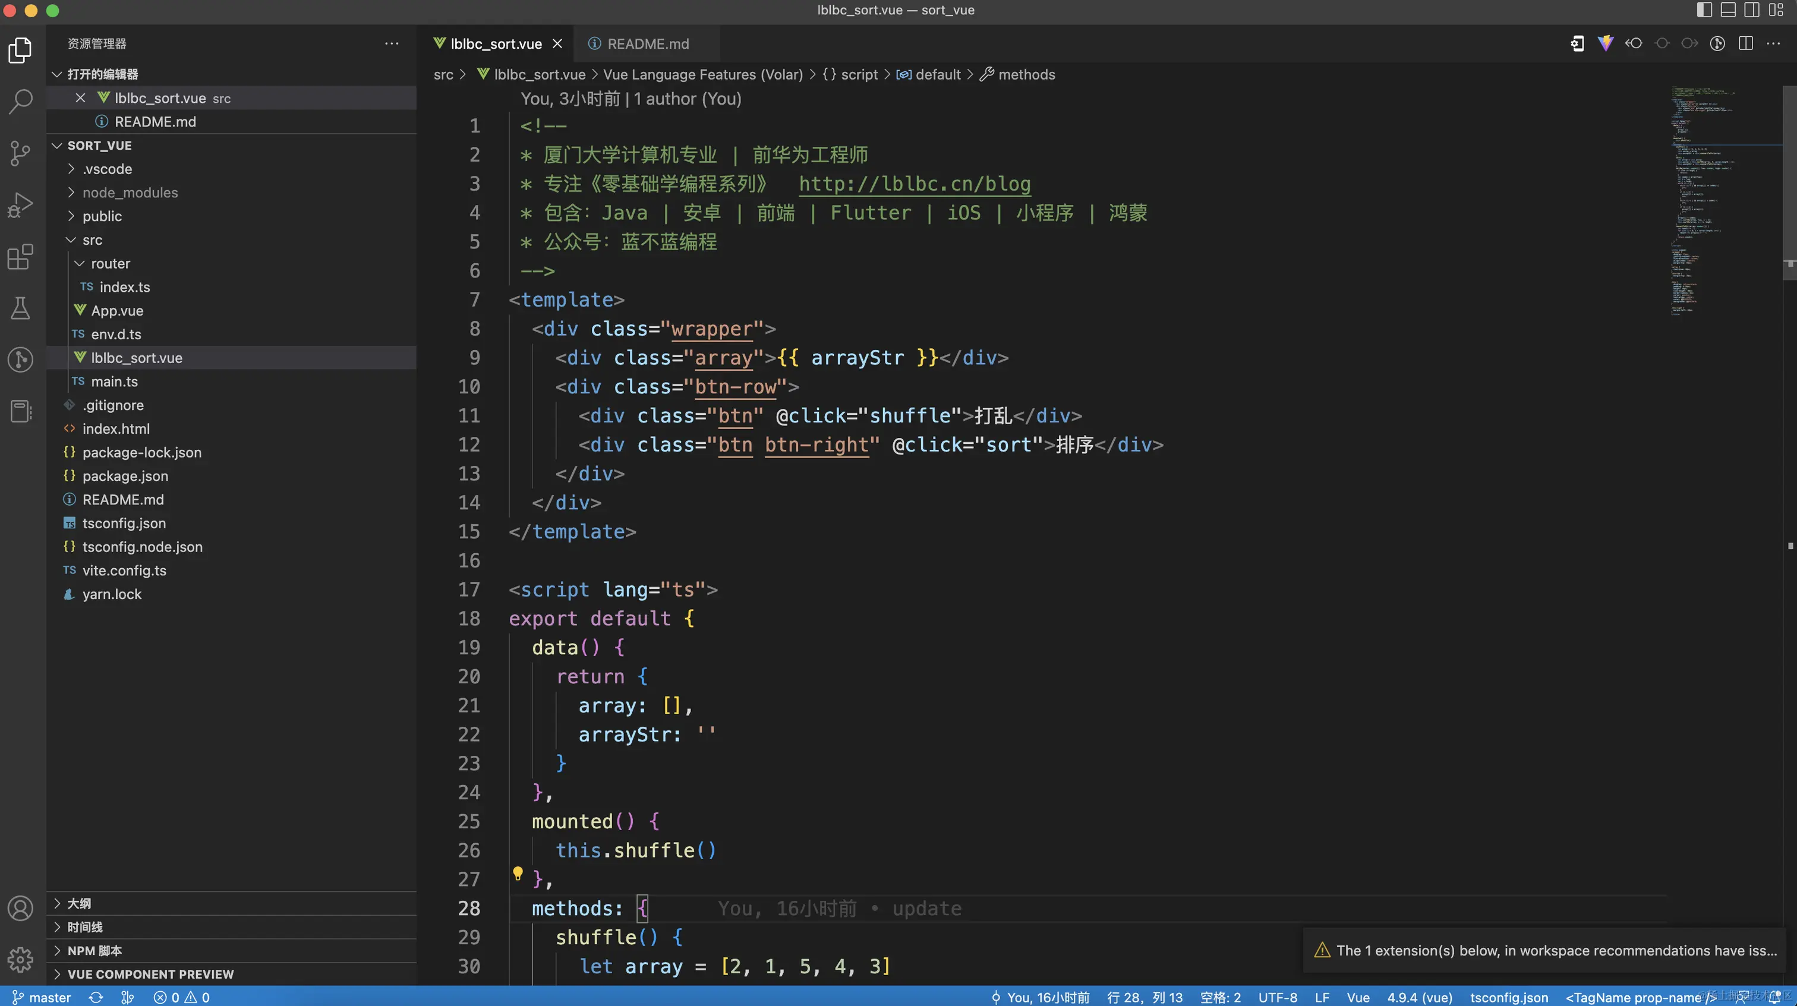The width and height of the screenshot is (1797, 1006).
Task: Open Source Control view icon
Action: [20, 153]
